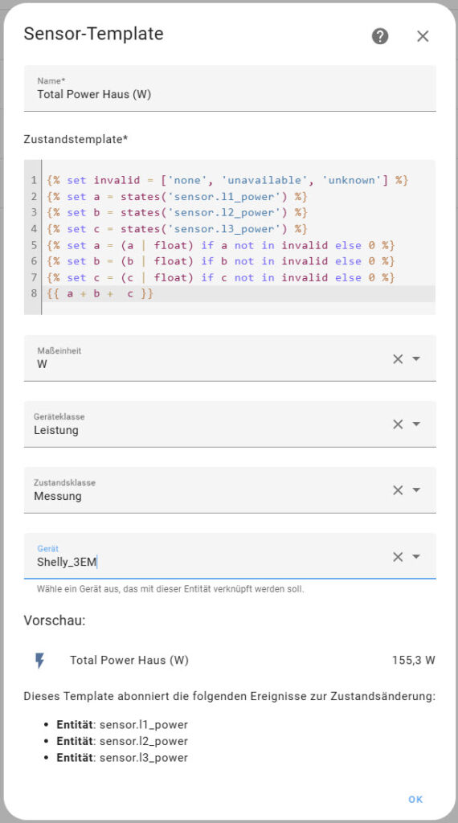Expand the Zustandsklasse dropdown arrow
Image resolution: width=458 pixels, height=823 pixels.
[x=416, y=490]
